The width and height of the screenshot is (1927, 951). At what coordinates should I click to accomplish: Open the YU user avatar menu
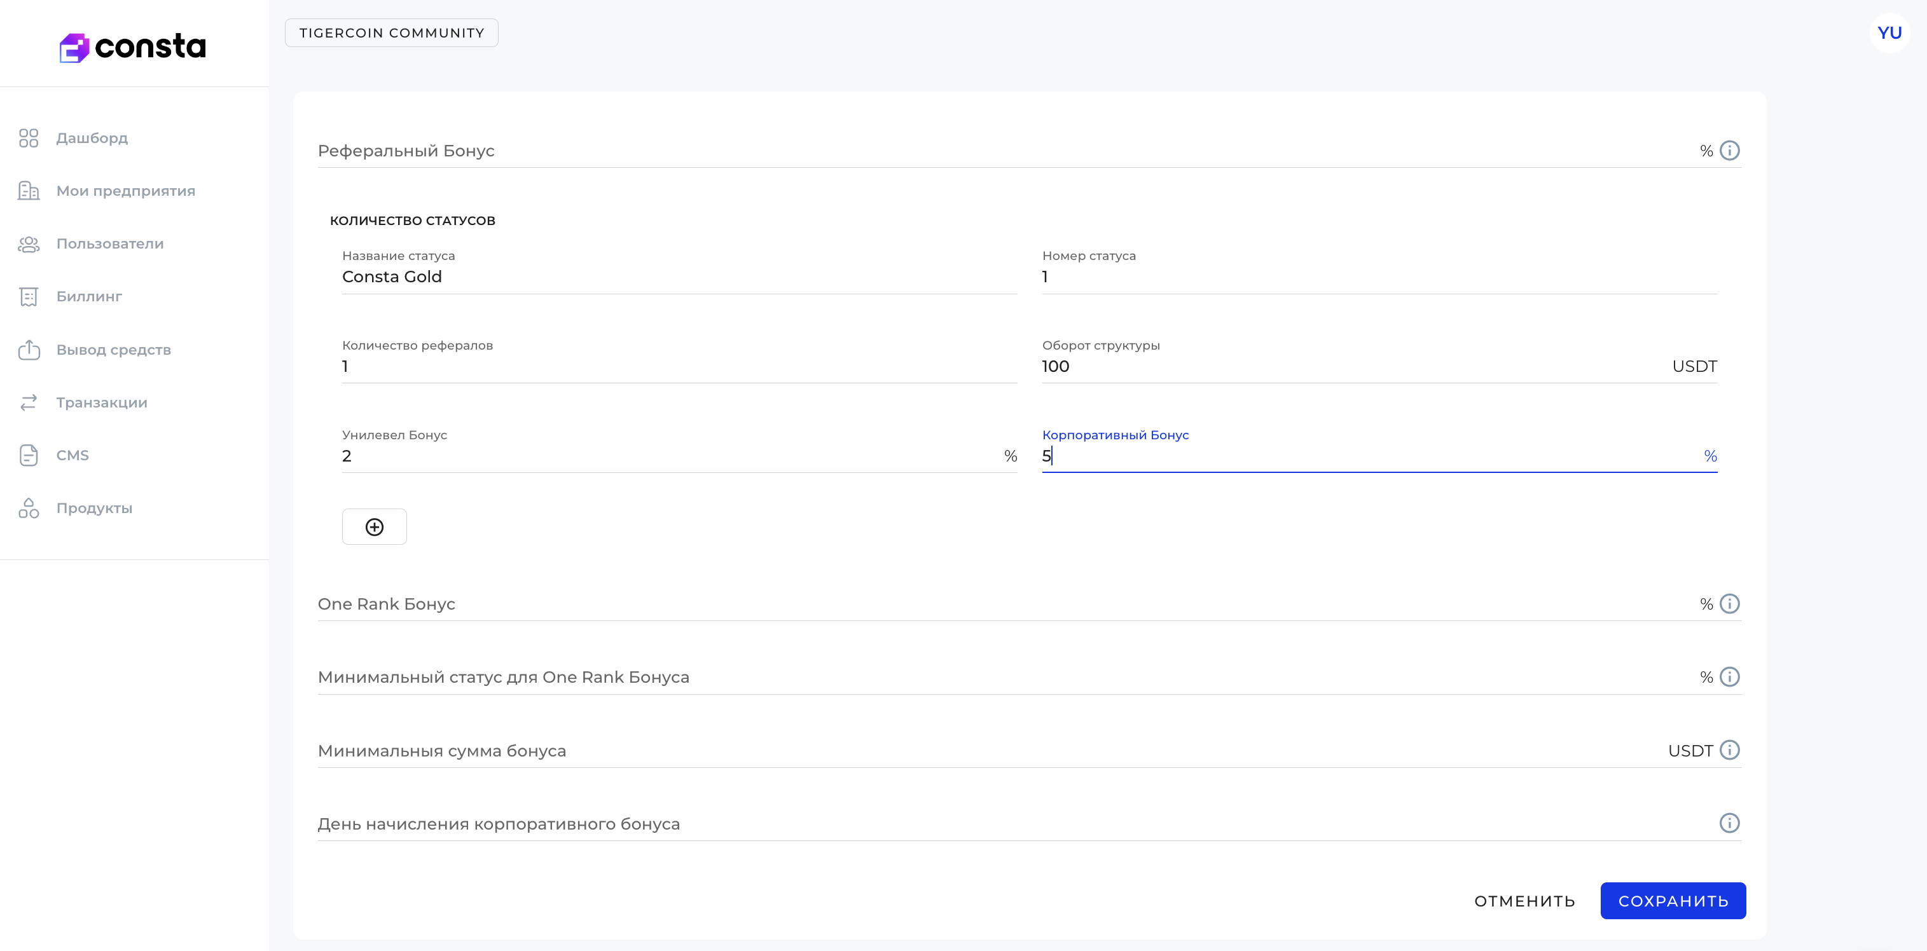(x=1889, y=33)
